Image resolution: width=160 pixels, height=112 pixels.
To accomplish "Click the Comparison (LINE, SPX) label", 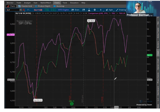I will 98,13.
